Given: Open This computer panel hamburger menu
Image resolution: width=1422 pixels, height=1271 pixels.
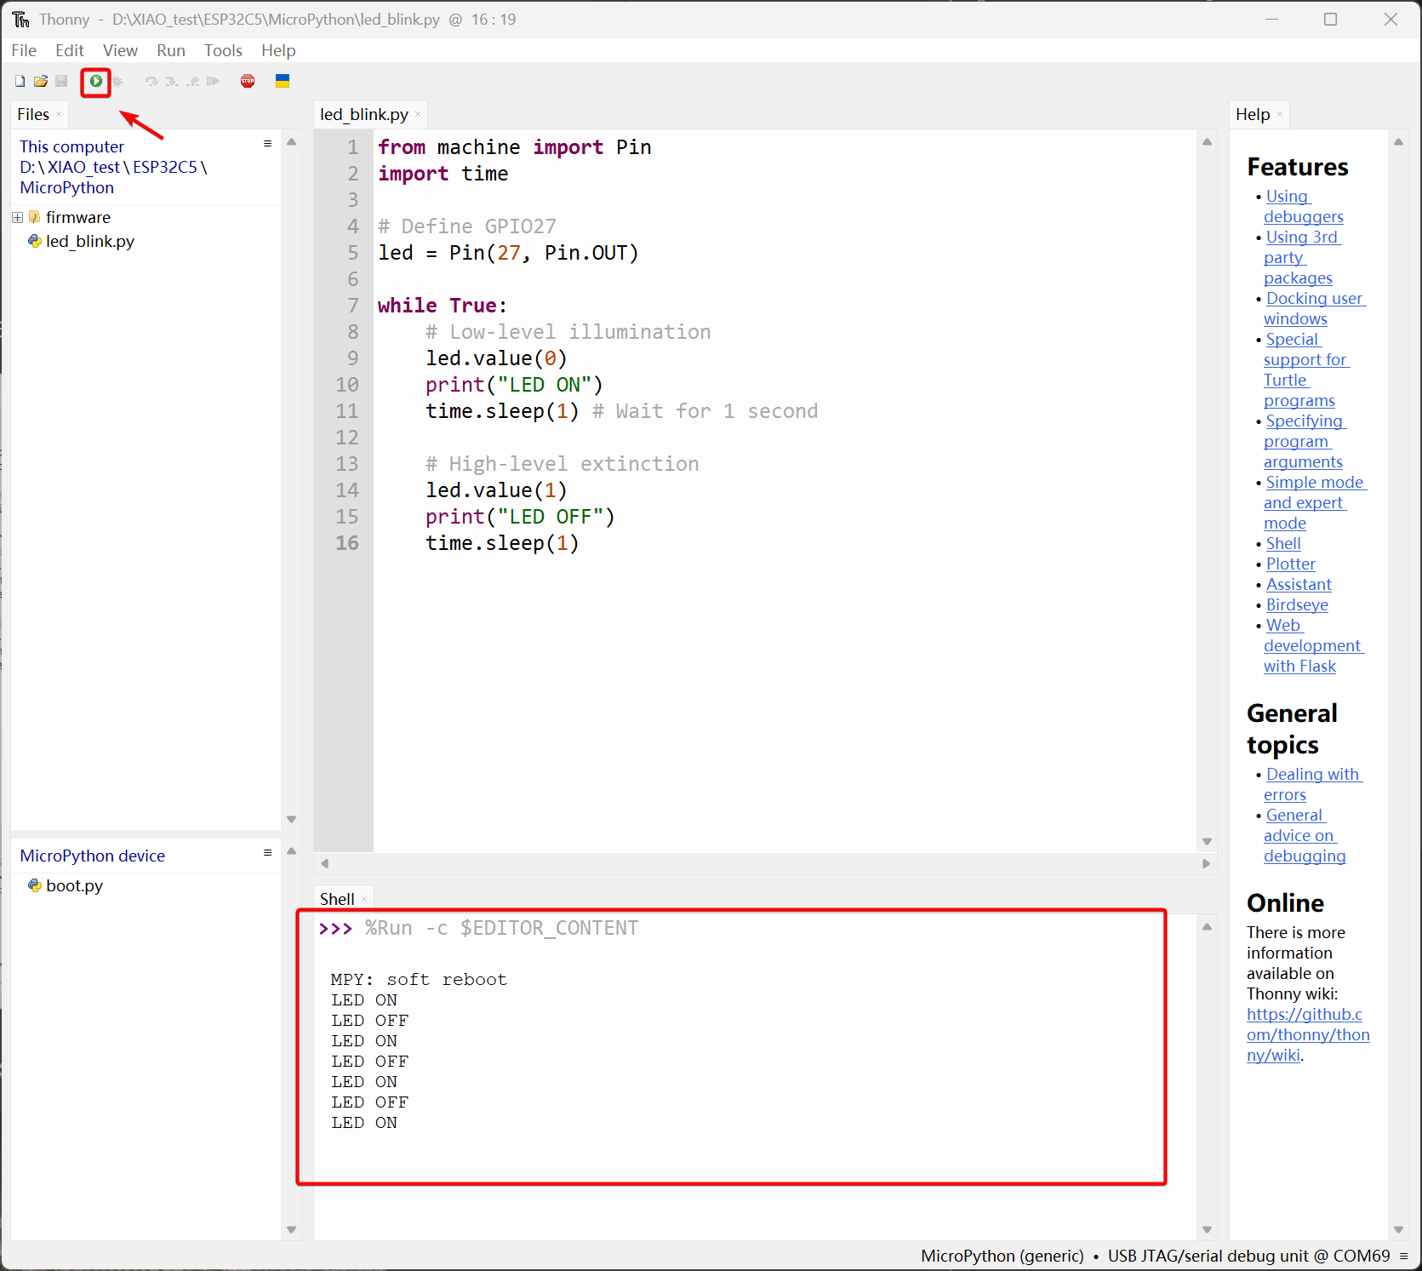Looking at the screenshot, I should (267, 144).
